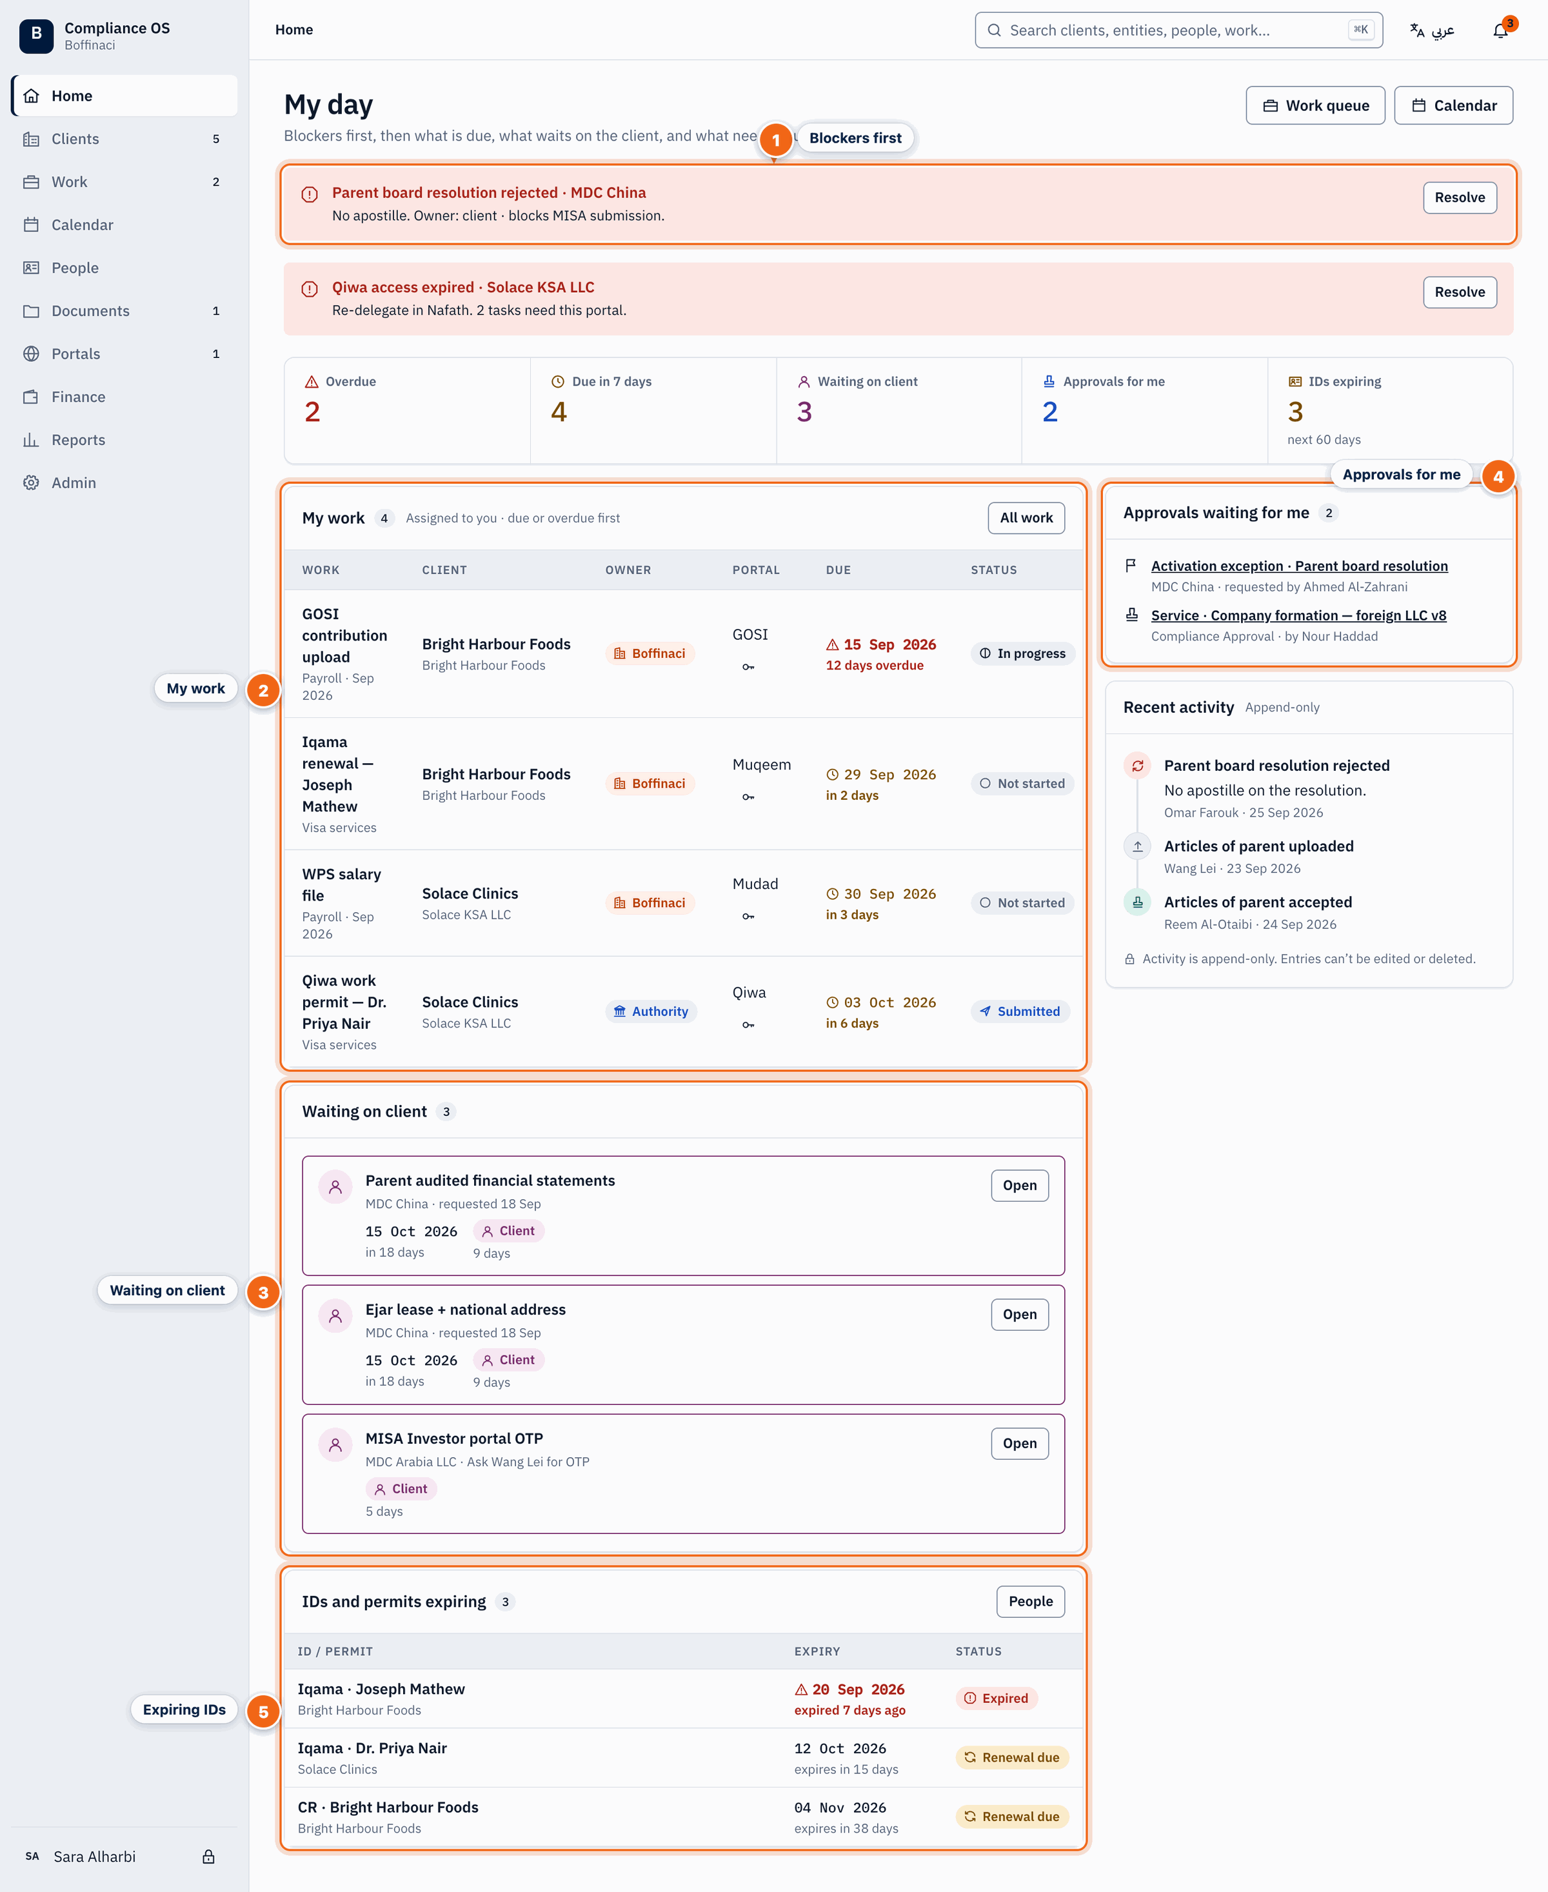Image resolution: width=1548 pixels, height=1892 pixels.
Task: Open Service Company formation foreign LLC link
Action: 1298,615
